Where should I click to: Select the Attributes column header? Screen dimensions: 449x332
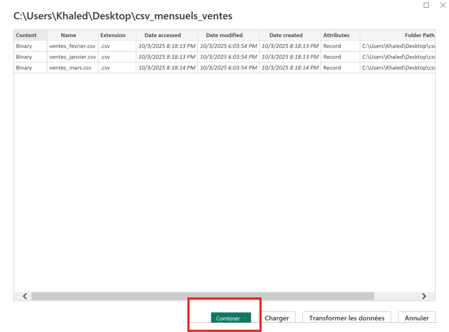(336, 35)
